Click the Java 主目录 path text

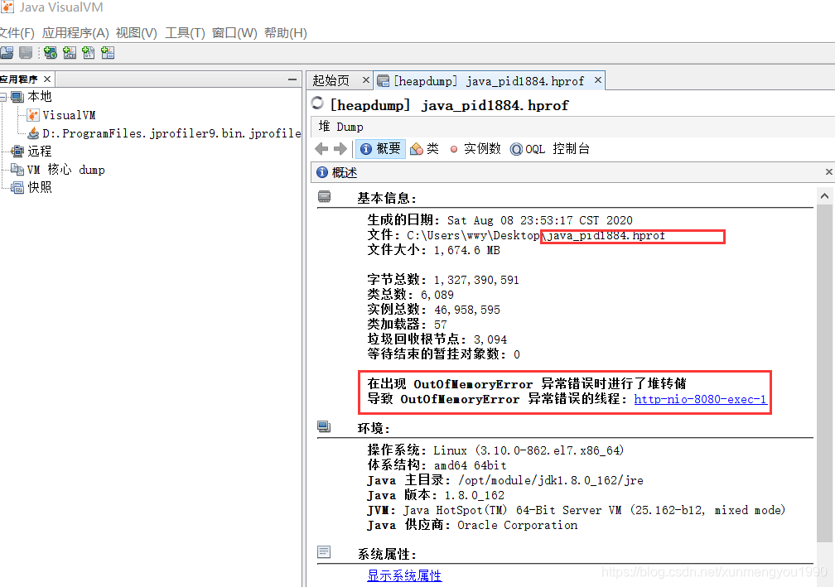coord(505,480)
